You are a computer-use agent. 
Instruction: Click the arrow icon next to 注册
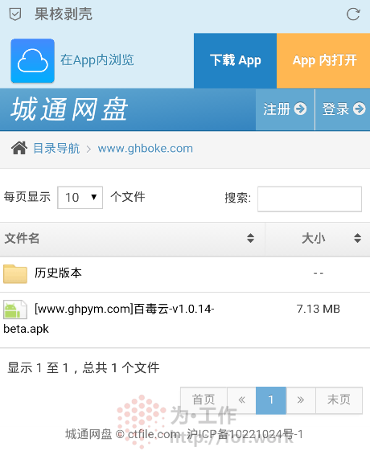tap(300, 109)
